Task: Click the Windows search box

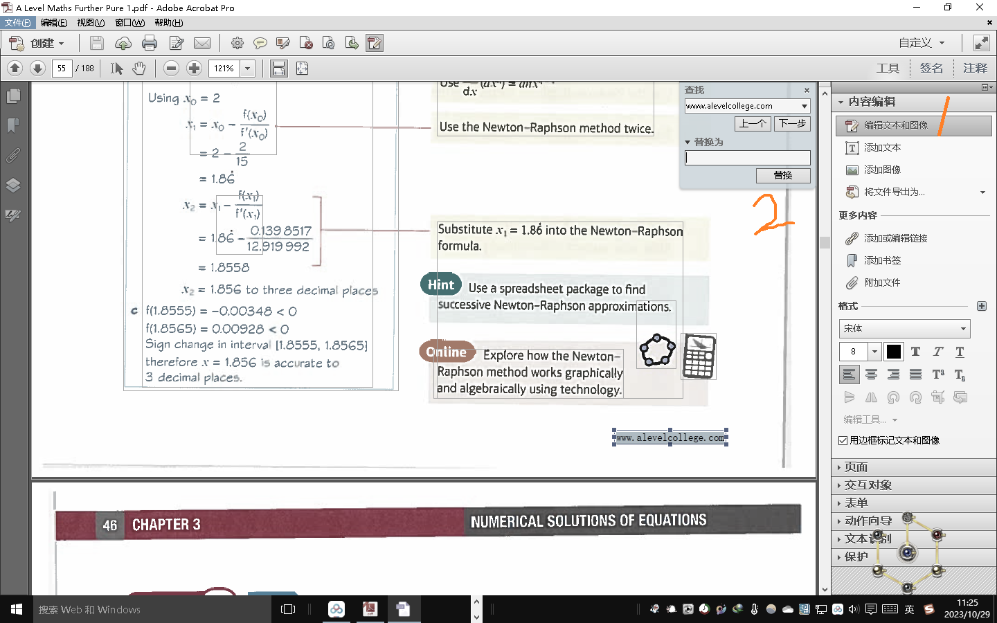Action: 152,609
